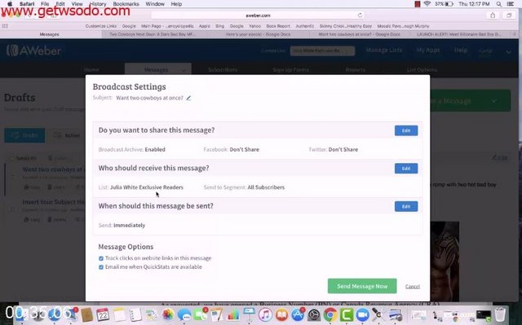522x325 pixels.
Task: Open Window menu in menu bar
Action: pos(155,4)
